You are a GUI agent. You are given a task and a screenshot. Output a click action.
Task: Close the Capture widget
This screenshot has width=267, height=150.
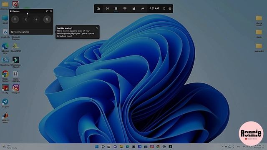pyautogui.click(x=51, y=11)
